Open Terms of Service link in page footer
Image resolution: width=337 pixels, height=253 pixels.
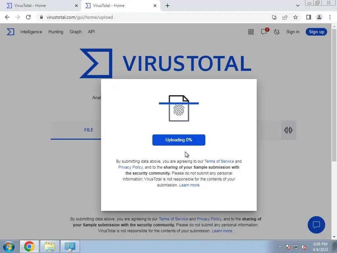tap(173, 219)
